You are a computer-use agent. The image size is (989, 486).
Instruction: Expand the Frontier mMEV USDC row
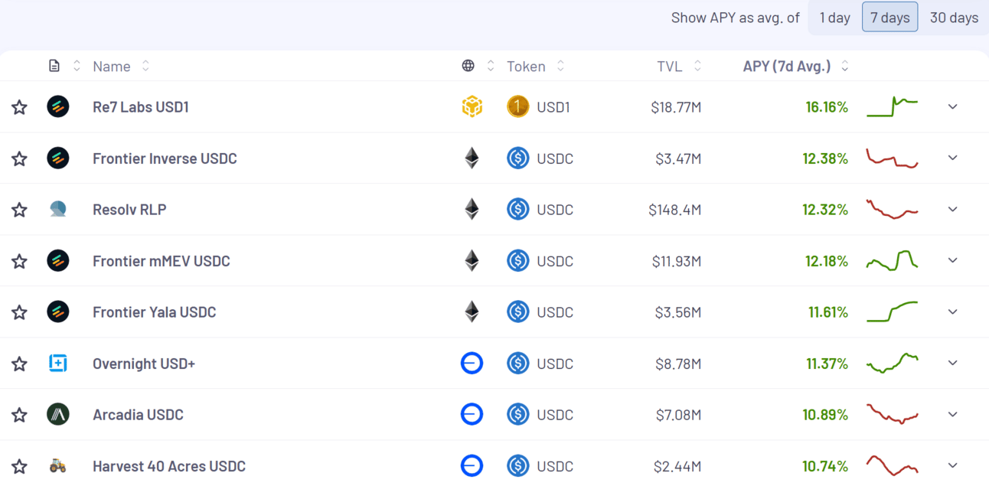click(953, 261)
